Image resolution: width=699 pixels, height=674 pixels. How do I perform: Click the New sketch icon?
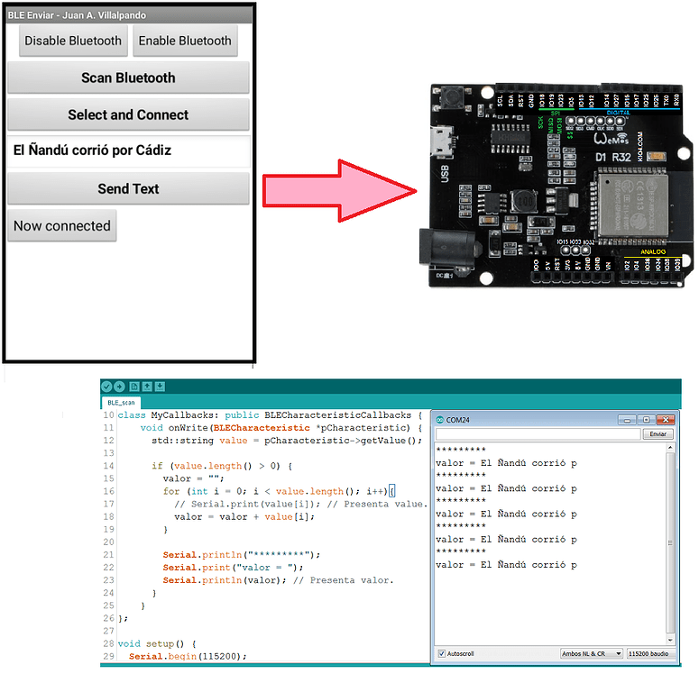pyautogui.click(x=134, y=387)
